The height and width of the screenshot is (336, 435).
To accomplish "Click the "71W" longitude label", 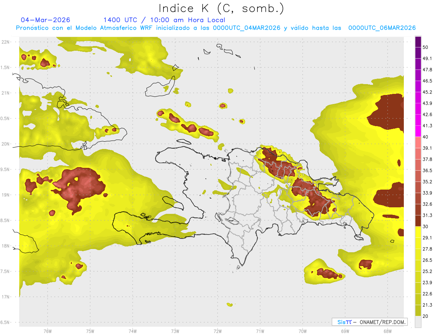I will click(260, 331).
